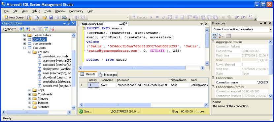Screen dimensions: 274x122
Task: Open the Activity Monitor icon
Action: click(x=64, y=17)
